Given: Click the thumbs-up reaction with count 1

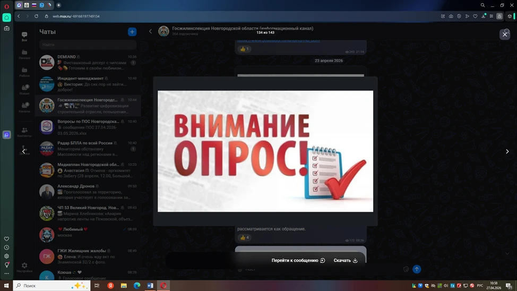Looking at the screenshot, I should coord(244,49).
